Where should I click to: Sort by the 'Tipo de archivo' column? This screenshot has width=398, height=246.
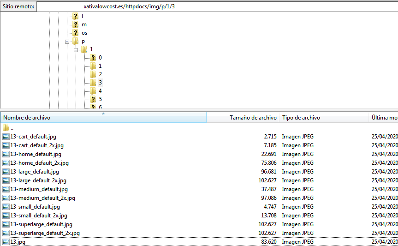[324, 118]
